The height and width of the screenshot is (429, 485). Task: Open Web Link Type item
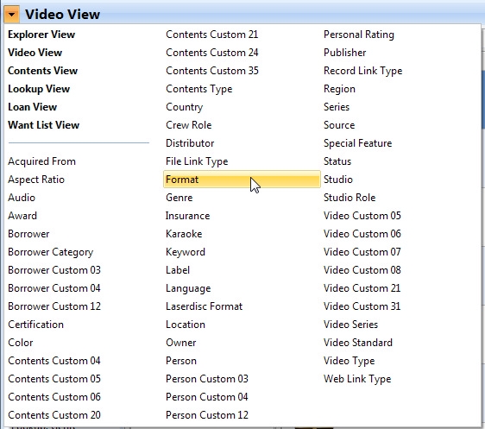tap(357, 379)
